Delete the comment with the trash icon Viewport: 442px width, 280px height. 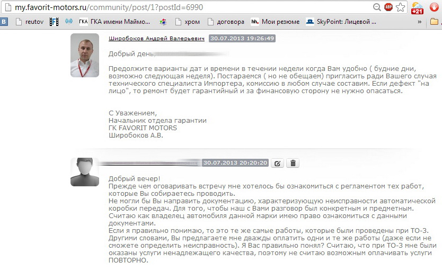[x=293, y=163]
